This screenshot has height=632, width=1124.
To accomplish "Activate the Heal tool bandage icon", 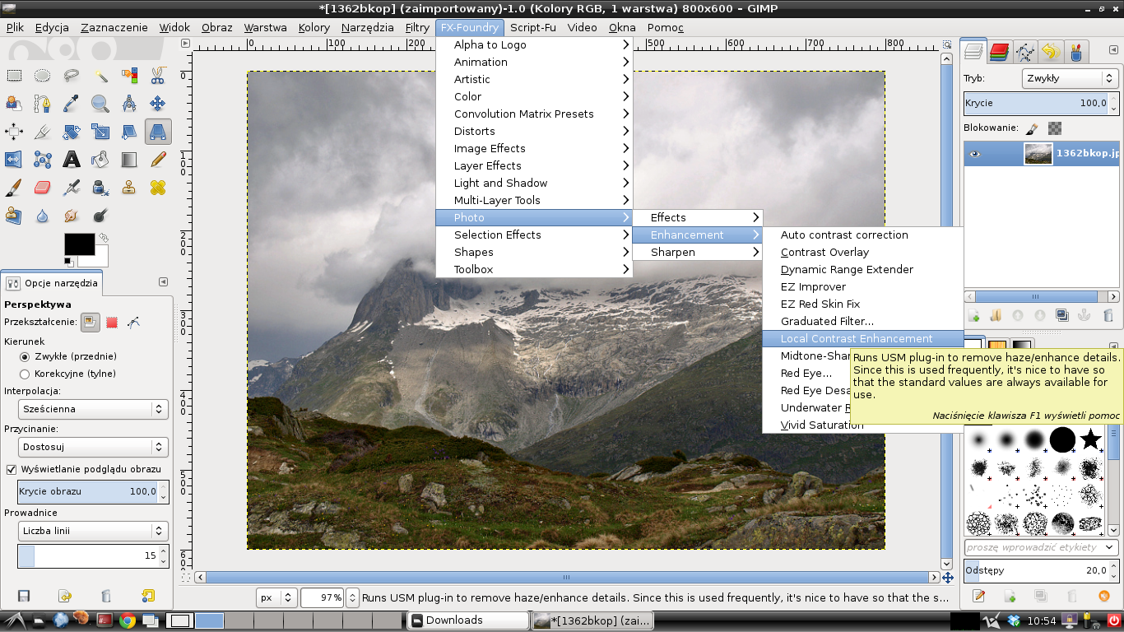I will point(158,188).
